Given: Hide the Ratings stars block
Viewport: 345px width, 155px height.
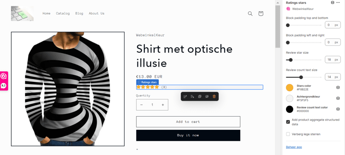Looking at the screenshot, I should pyautogui.click(x=207, y=96).
